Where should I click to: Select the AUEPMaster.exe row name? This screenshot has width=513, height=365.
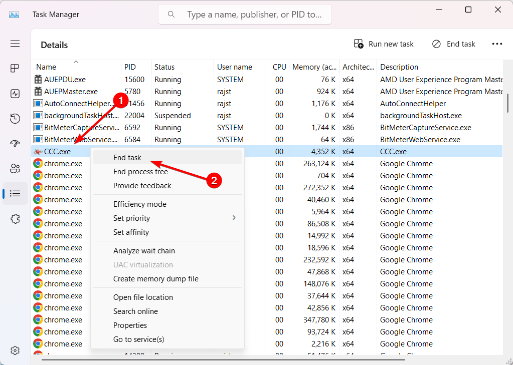click(x=71, y=92)
